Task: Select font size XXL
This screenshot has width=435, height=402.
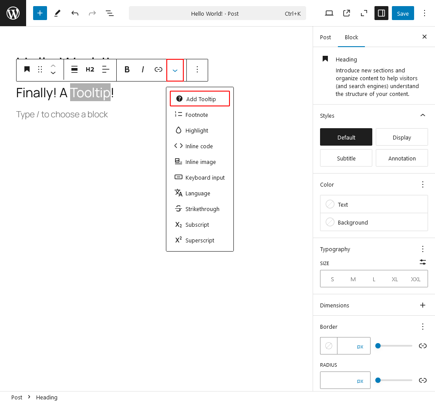Action: (x=415, y=279)
